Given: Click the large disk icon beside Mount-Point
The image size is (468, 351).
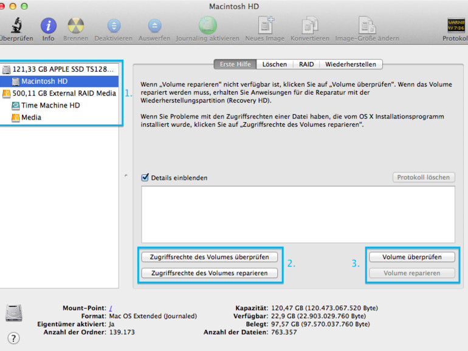Looking at the screenshot, I should pos(14,313).
